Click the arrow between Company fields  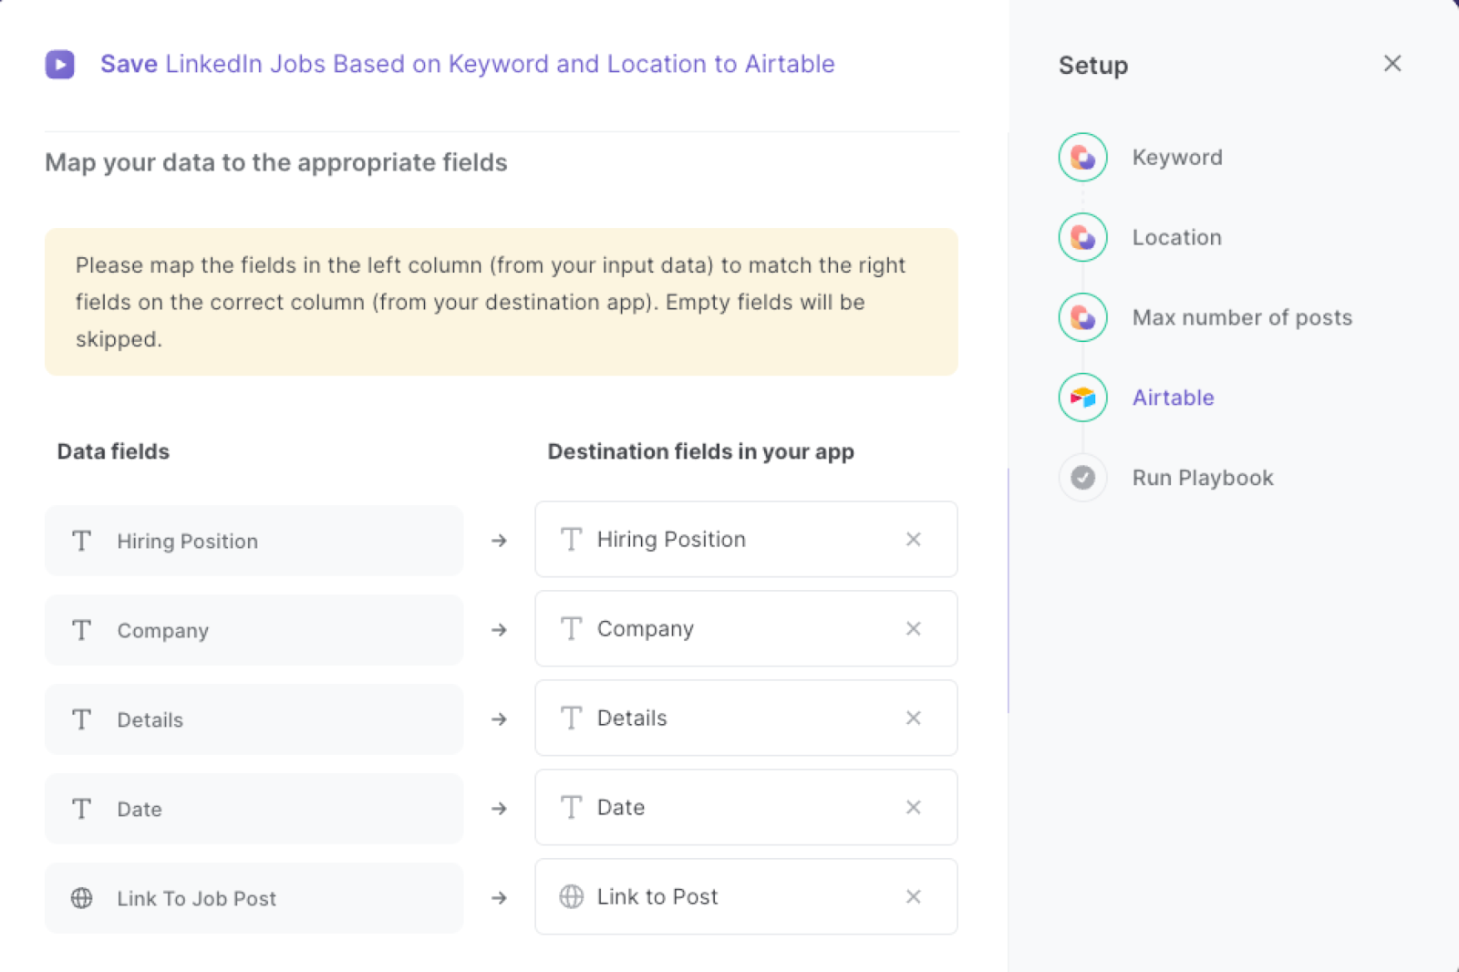(x=499, y=631)
